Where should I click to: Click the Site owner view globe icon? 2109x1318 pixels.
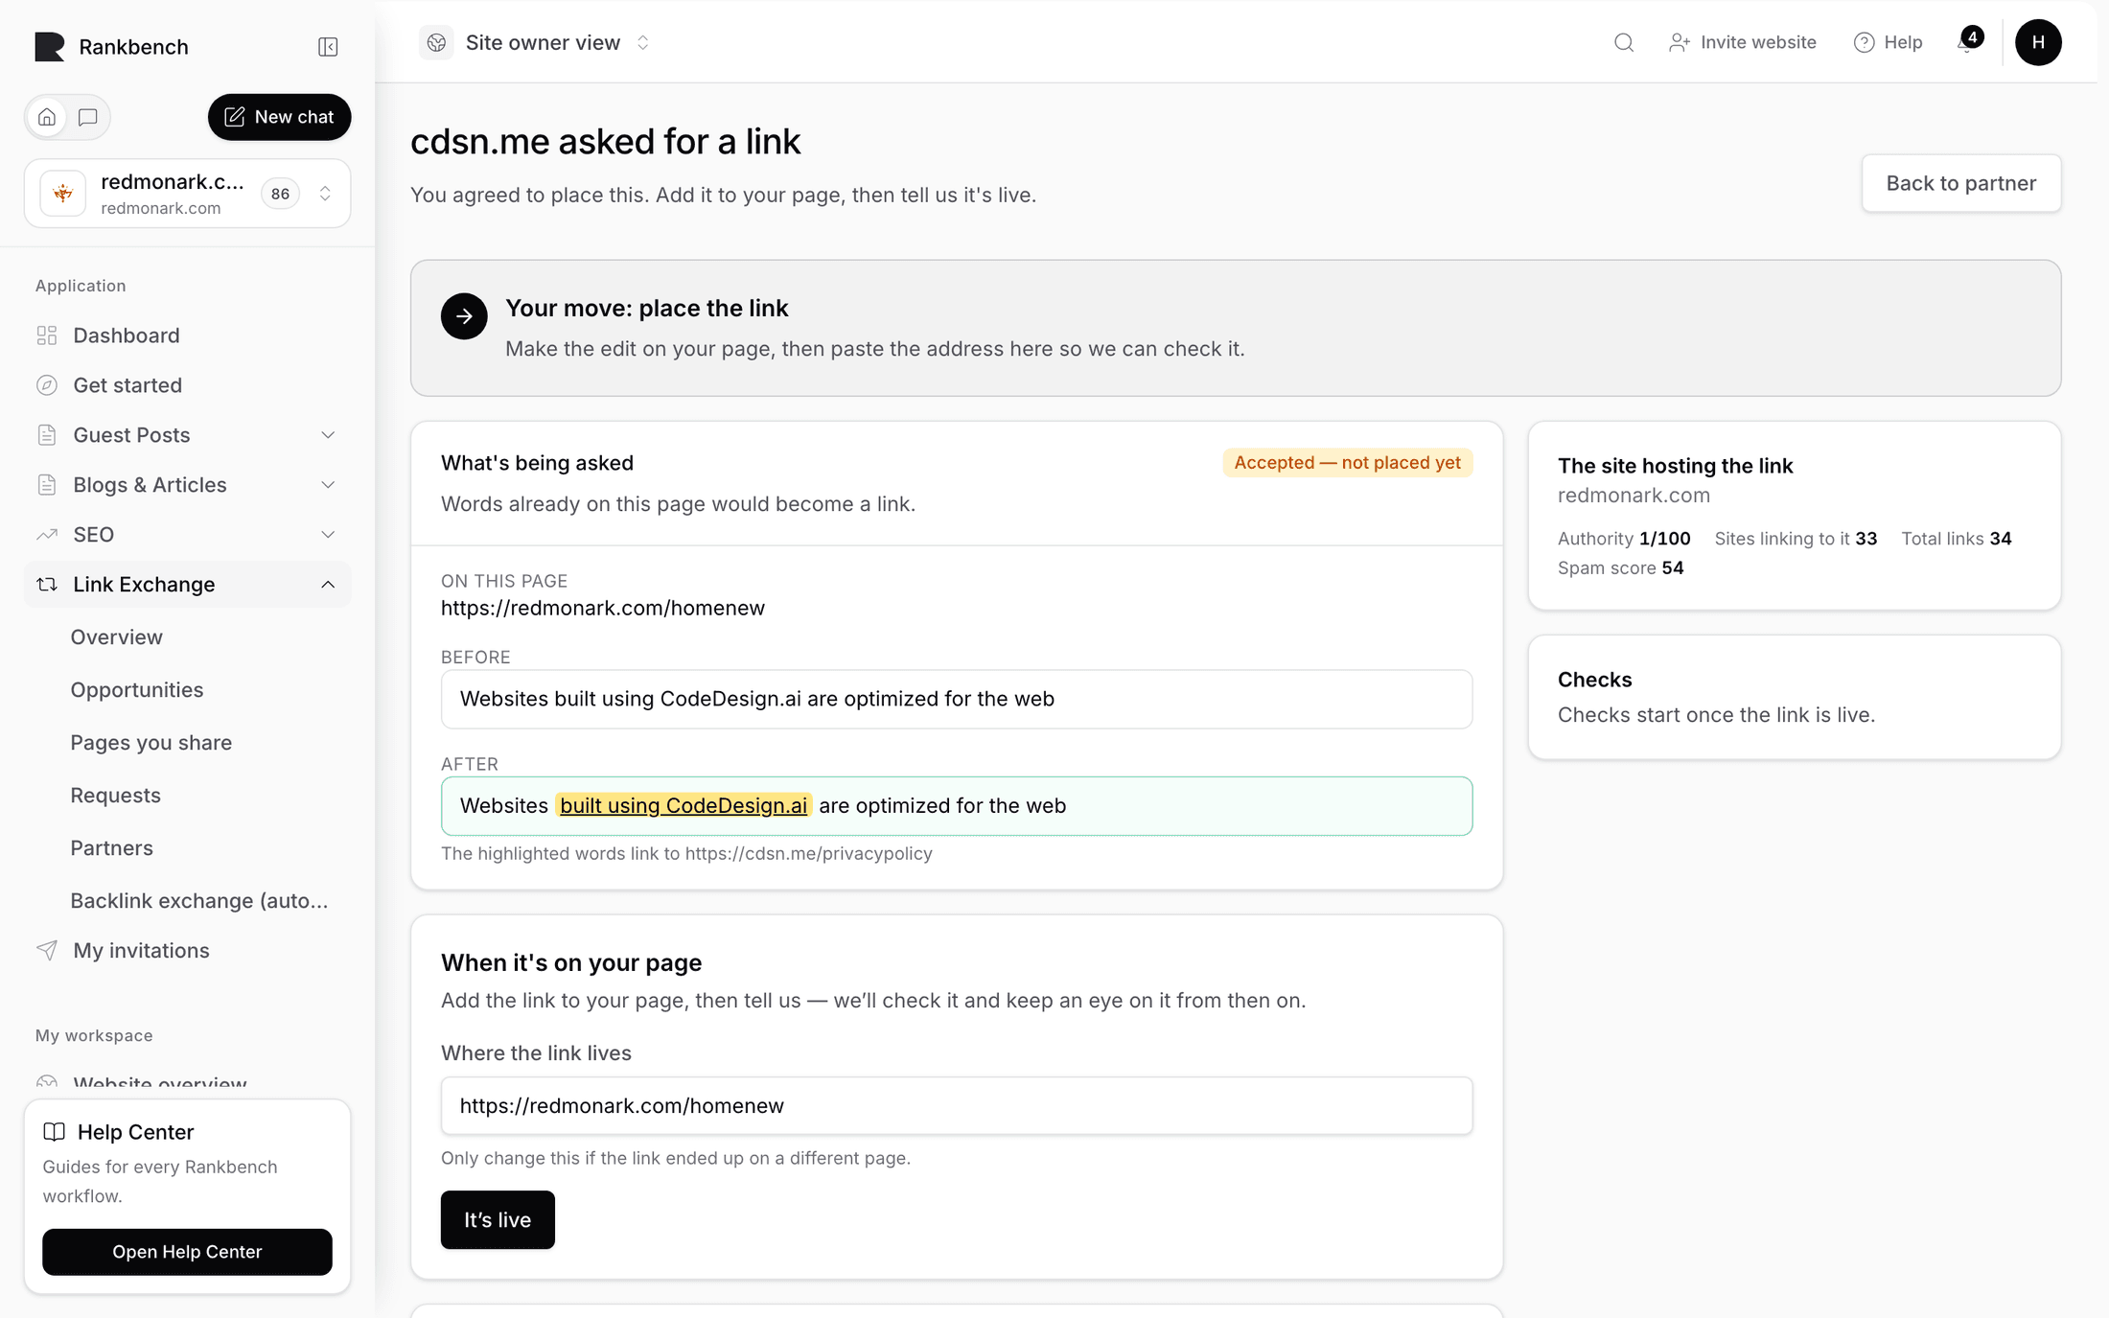tap(436, 42)
